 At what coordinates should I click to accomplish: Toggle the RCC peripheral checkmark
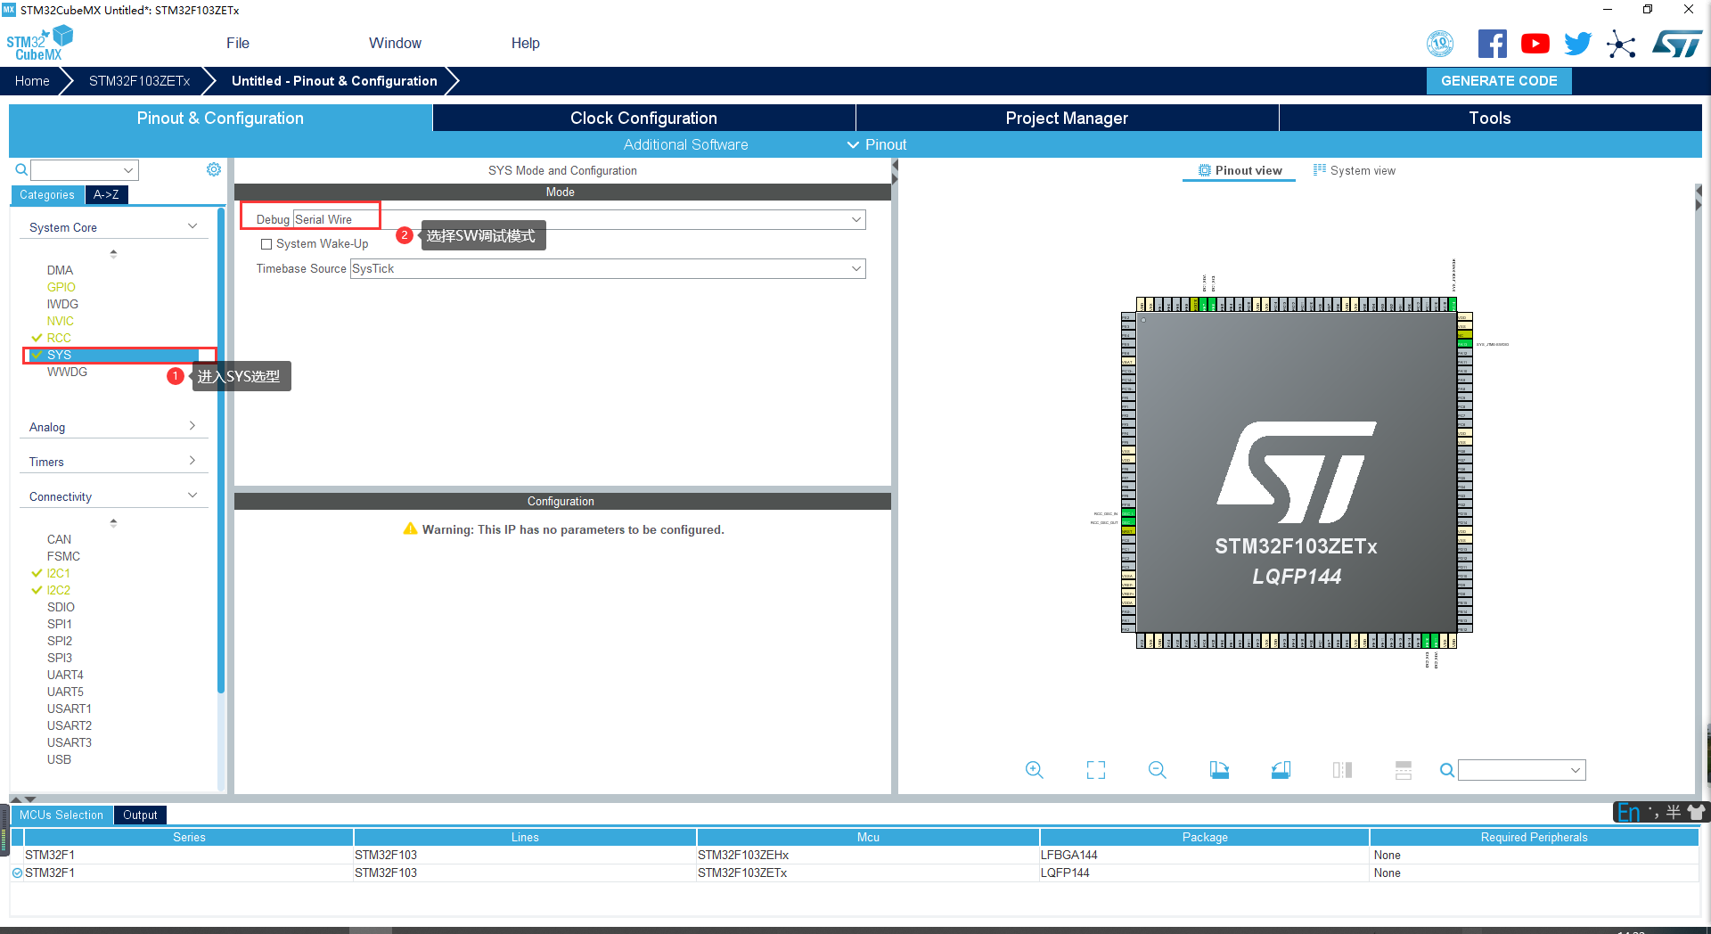coord(37,338)
